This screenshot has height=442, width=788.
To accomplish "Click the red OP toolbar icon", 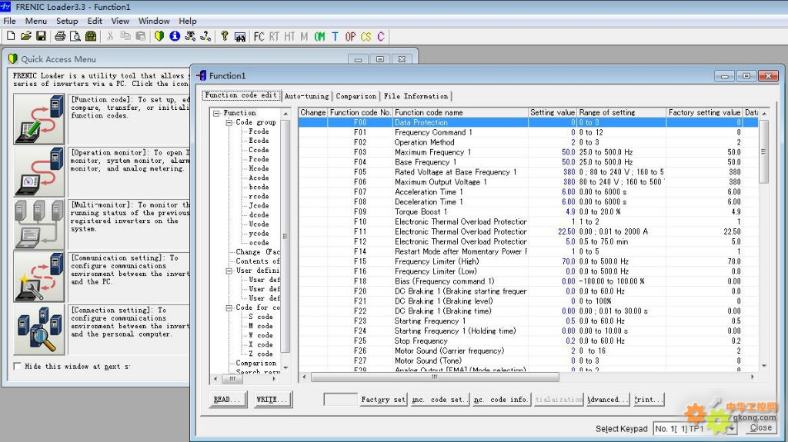I will pyautogui.click(x=350, y=37).
